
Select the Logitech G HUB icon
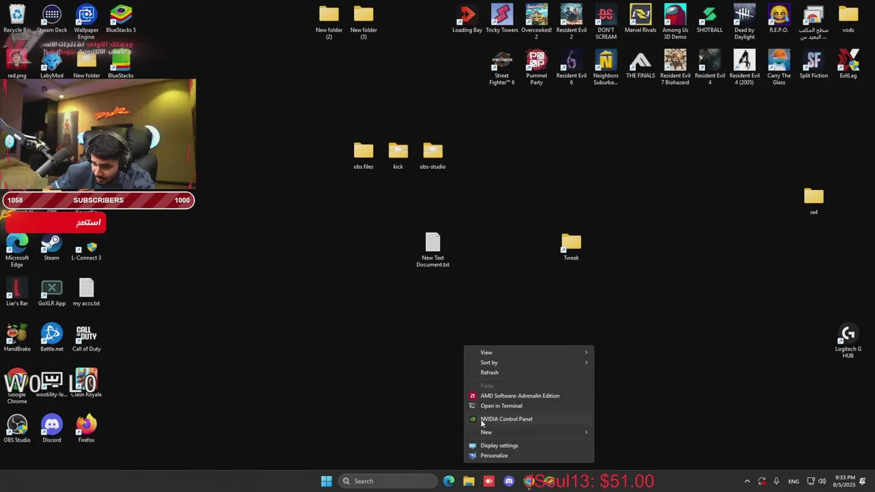848,341
